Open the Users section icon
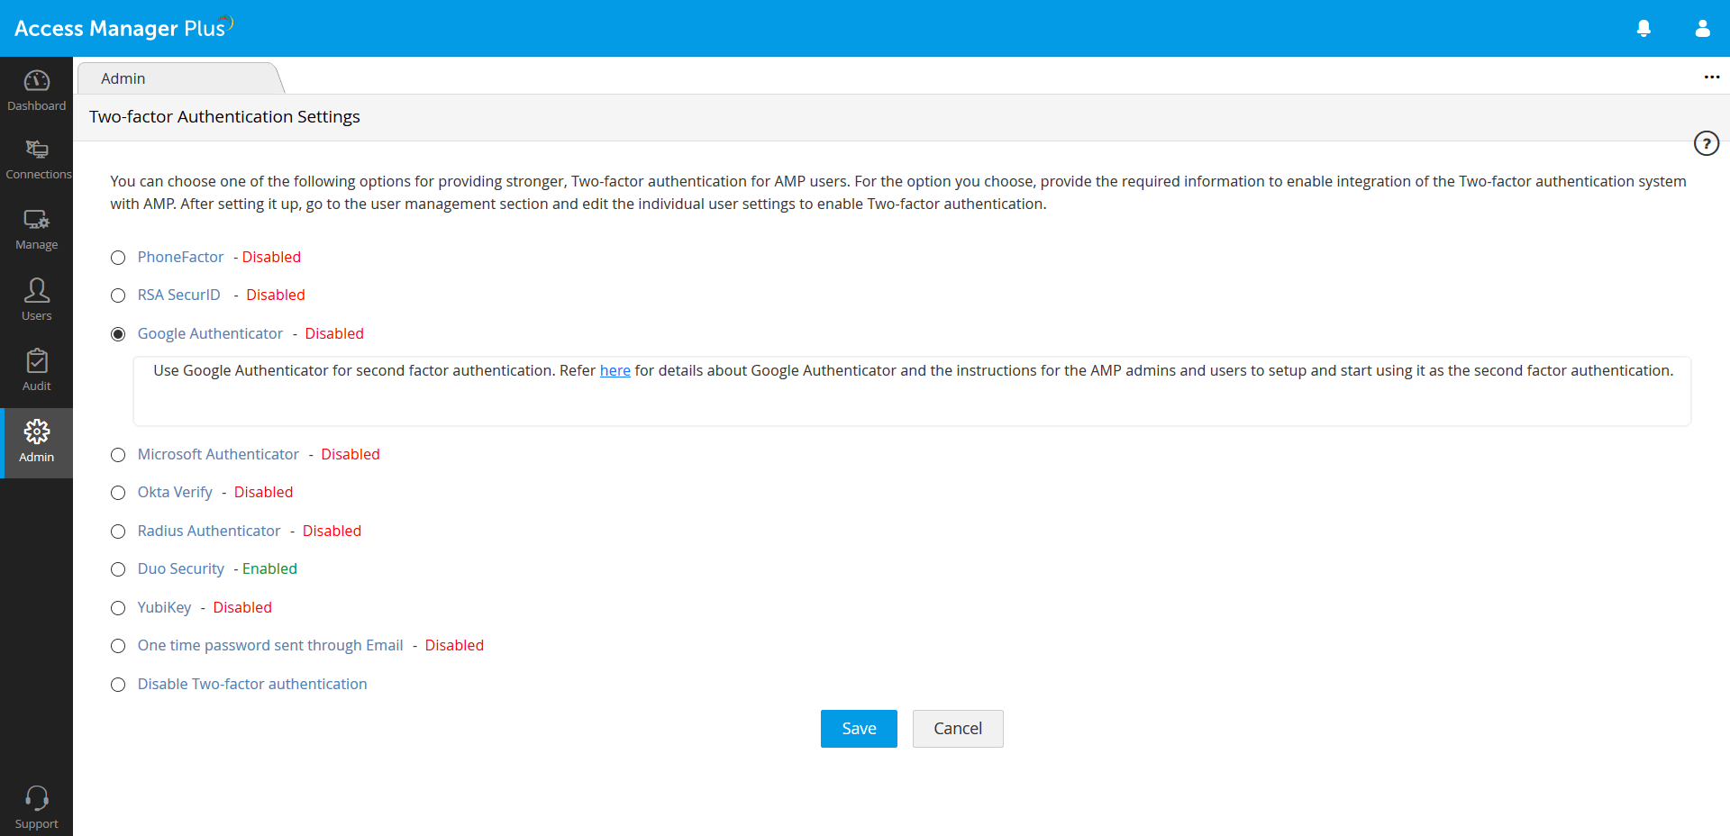This screenshot has height=836, width=1730. [x=37, y=290]
